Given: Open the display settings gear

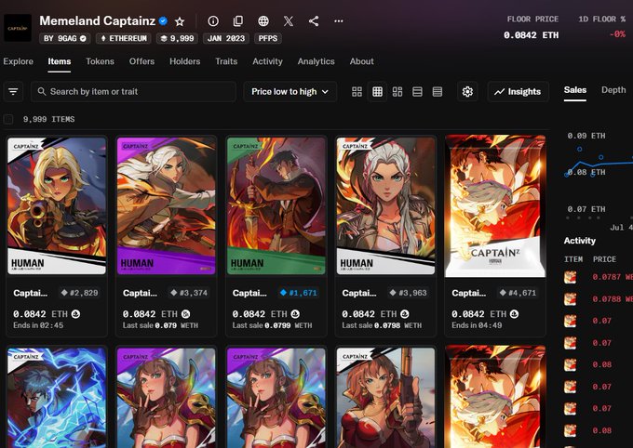Looking at the screenshot, I should click(467, 91).
